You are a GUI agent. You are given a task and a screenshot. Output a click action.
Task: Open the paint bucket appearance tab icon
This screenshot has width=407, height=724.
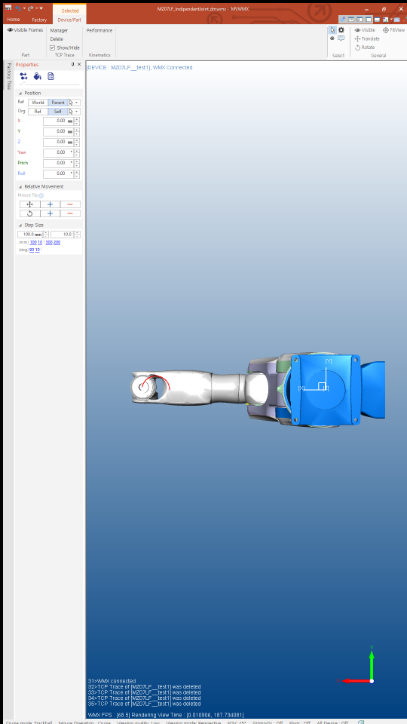point(38,76)
